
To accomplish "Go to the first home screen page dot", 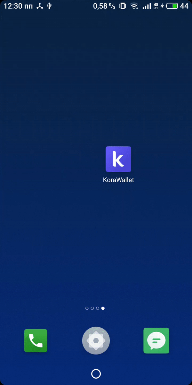I will click(x=87, y=308).
